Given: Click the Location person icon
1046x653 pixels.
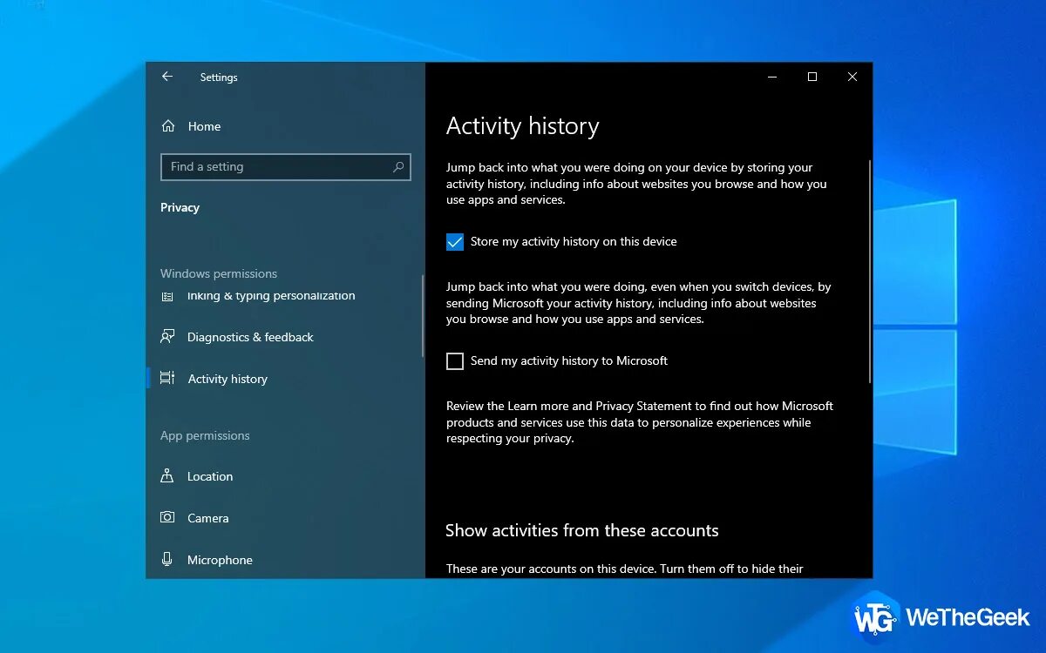Looking at the screenshot, I should coord(167,476).
